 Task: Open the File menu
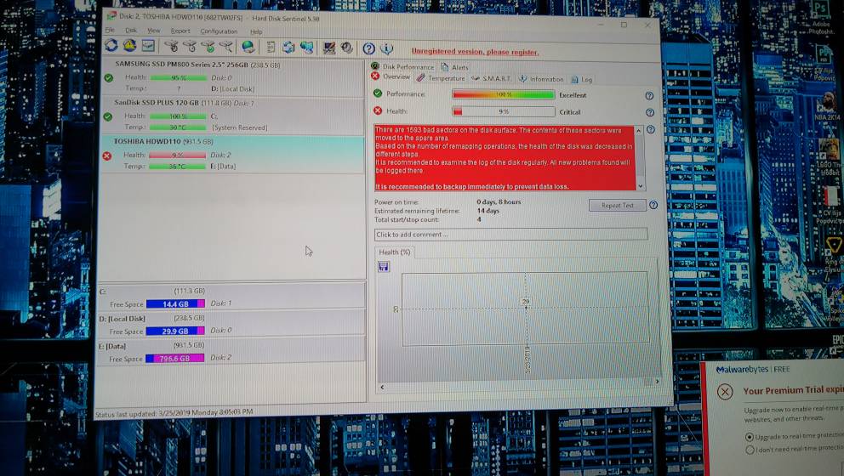111,30
